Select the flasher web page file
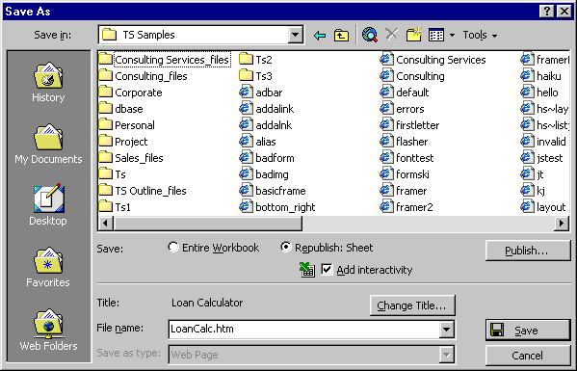The width and height of the screenshot is (577, 371). 404,142
